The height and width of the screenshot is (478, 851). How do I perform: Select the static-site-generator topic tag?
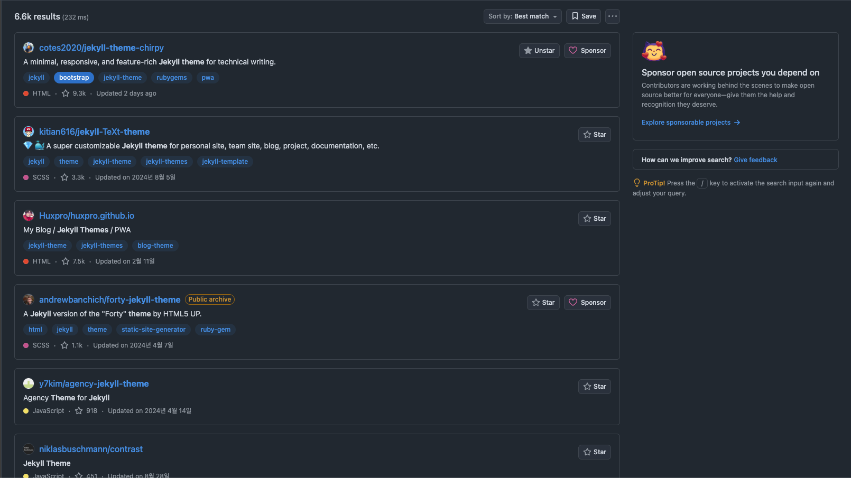coord(153,330)
